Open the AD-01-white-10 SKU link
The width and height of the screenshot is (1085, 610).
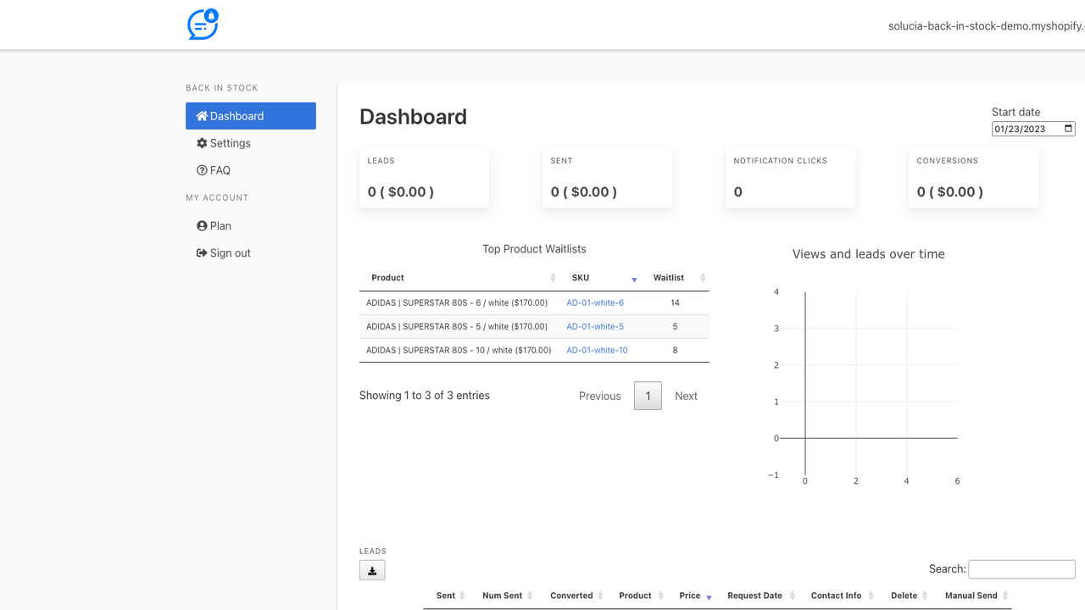pos(597,350)
